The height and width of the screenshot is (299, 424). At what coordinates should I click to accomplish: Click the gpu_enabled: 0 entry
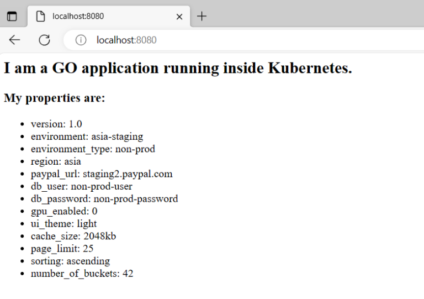tap(63, 211)
